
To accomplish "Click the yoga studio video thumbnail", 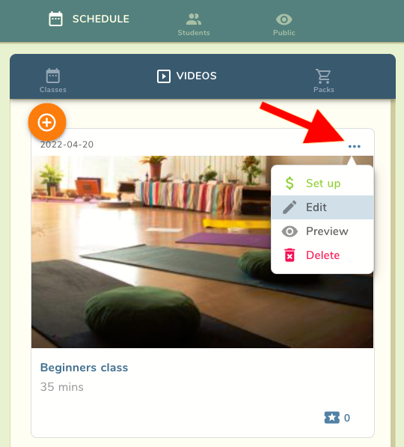I will [x=151, y=252].
